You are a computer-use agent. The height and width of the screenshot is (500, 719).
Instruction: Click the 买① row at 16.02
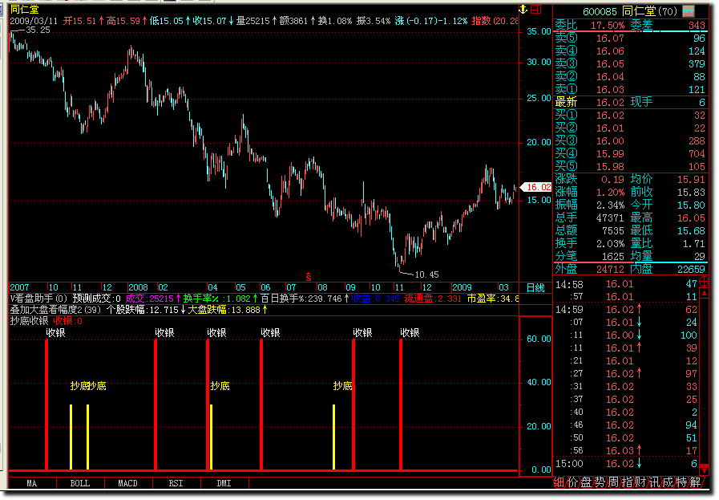(630, 116)
